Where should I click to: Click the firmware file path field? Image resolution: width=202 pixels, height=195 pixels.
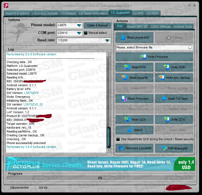[x=152, y=47]
